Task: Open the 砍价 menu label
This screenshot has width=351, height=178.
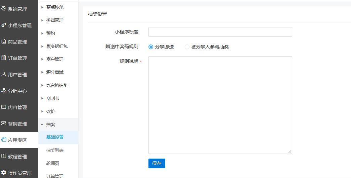Action: pos(51,111)
